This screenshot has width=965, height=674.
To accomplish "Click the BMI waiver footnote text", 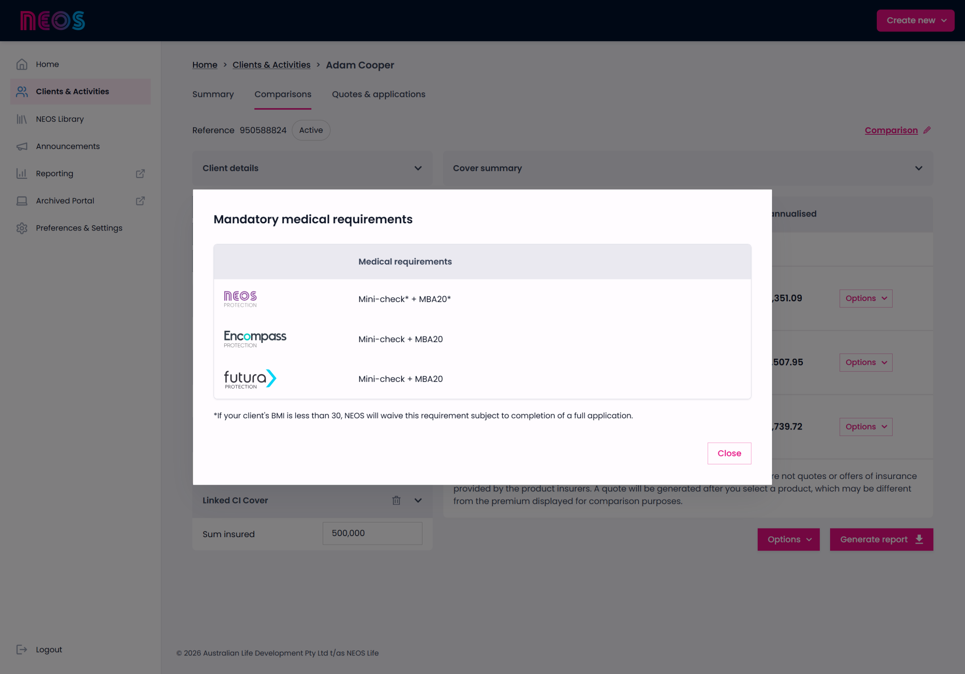I will [x=423, y=415].
